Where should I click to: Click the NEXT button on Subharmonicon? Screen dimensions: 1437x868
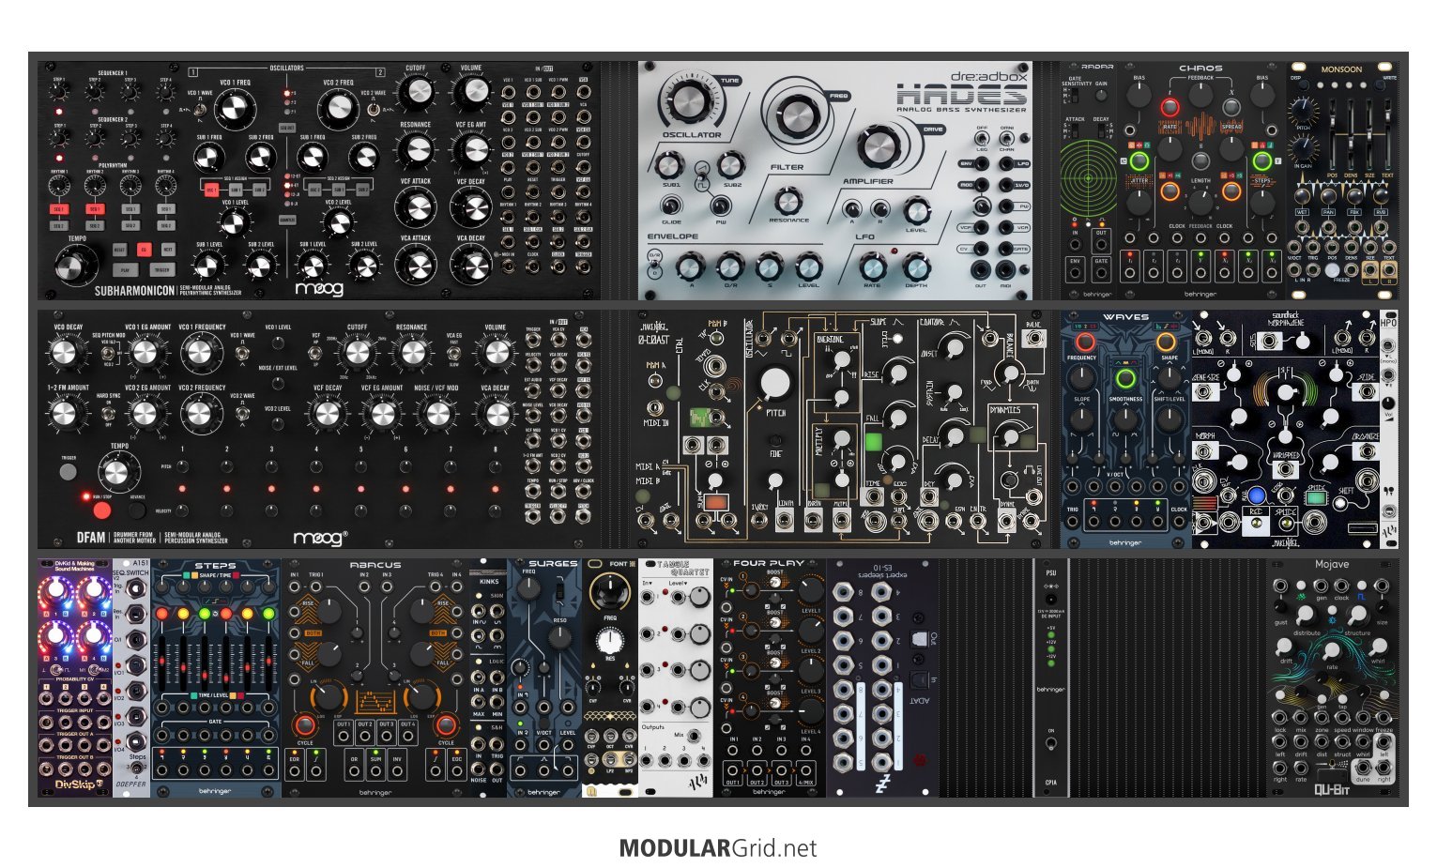pos(168,250)
